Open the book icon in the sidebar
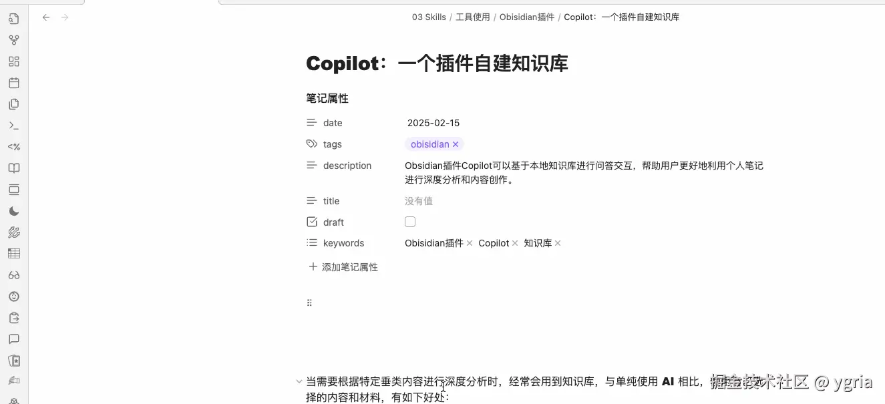Viewport: 885px width, 404px height. (x=14, y=168)
